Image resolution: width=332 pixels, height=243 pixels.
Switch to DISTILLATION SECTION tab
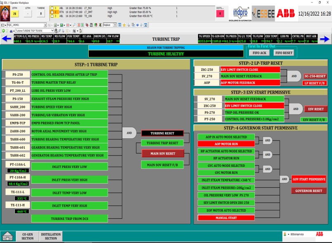coord(51,236)
